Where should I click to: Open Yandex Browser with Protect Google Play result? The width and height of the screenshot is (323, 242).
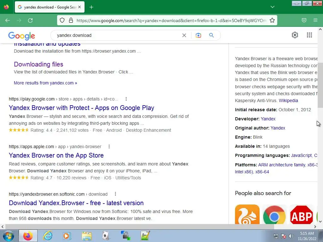click(x=81, y=108)
